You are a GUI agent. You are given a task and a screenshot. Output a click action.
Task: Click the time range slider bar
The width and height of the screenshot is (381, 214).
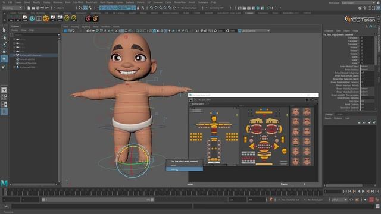pyautogui.click(x=98, y=200)
